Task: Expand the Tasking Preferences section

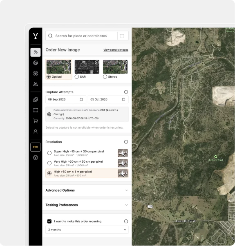Action: pos(87,205)
